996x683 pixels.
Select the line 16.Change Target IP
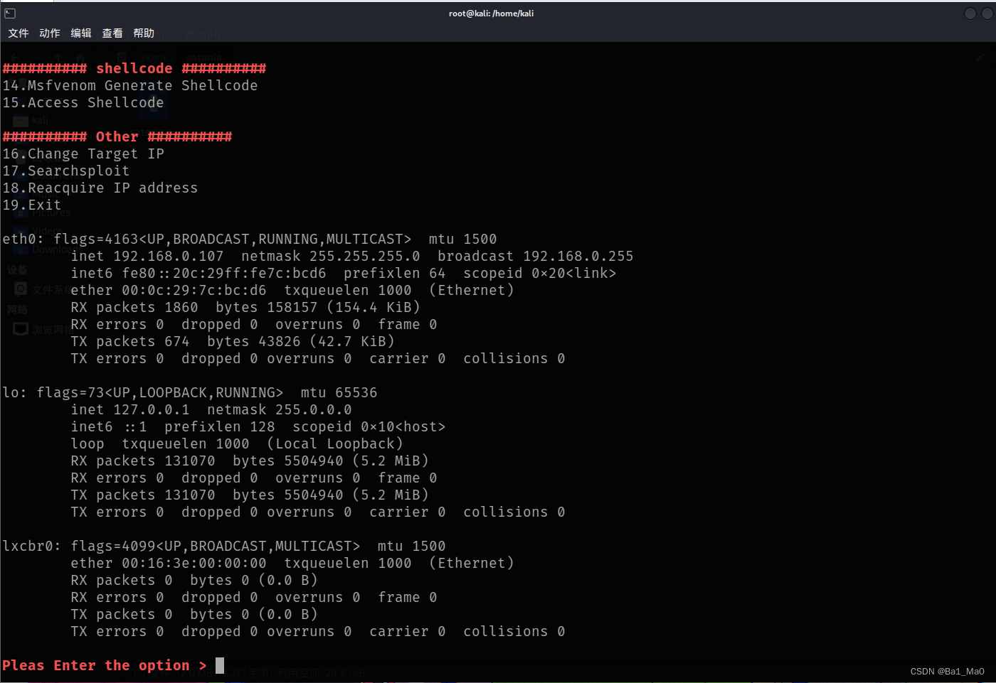[83, 154]
